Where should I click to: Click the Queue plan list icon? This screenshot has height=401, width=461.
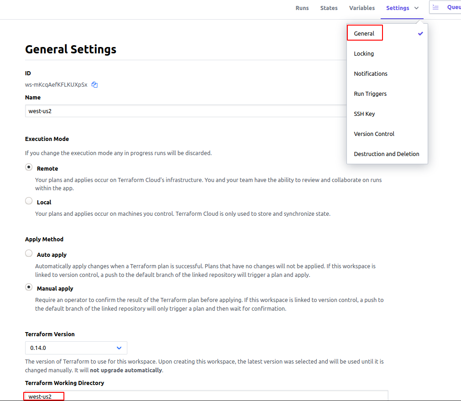[435, 8]
